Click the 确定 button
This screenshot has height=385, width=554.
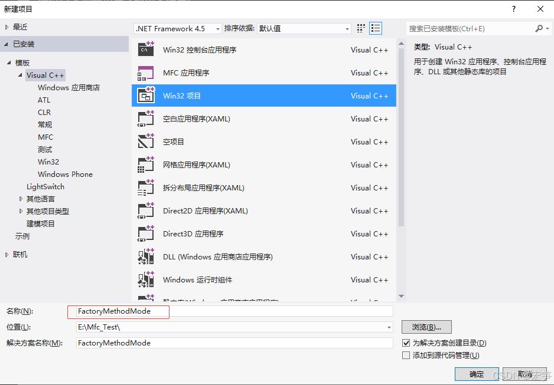(x=477, y=374)
